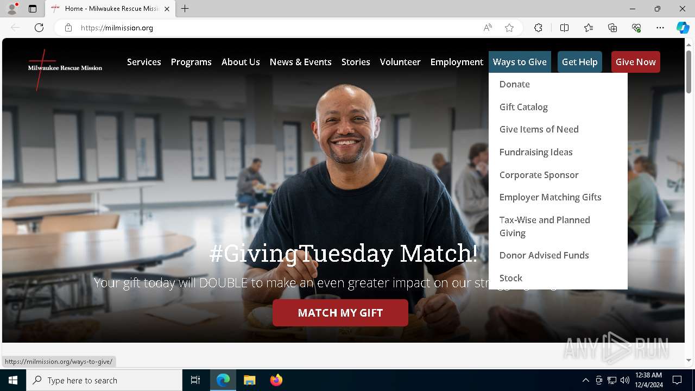Click the MATCH MY GIFT button
Viewport: 695px width, 391px height.
(340, 313)
